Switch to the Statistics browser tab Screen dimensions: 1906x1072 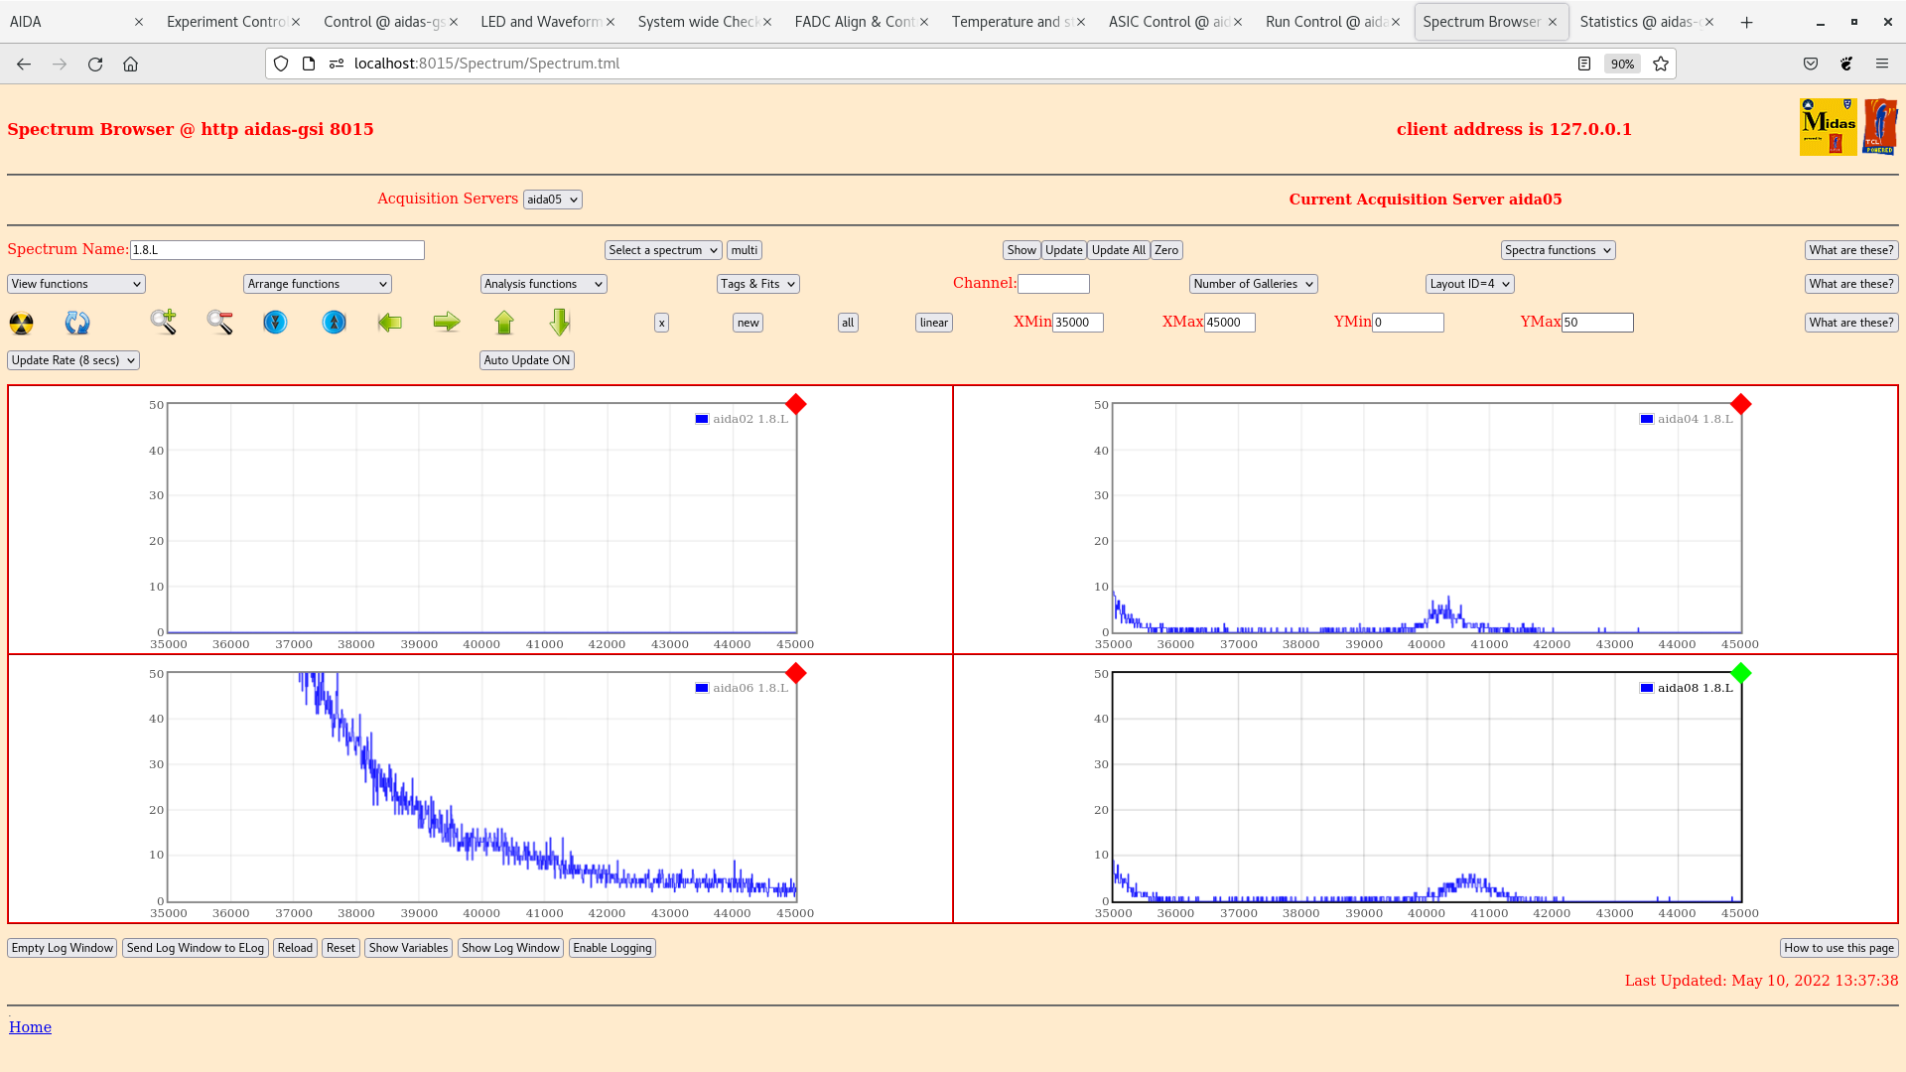[x=1640, y=22]
